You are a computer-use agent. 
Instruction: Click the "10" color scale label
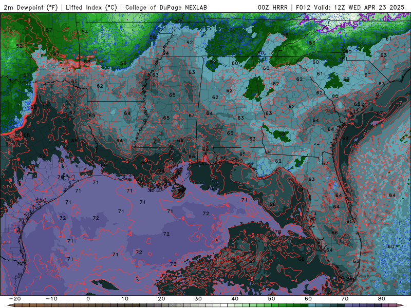125,299
